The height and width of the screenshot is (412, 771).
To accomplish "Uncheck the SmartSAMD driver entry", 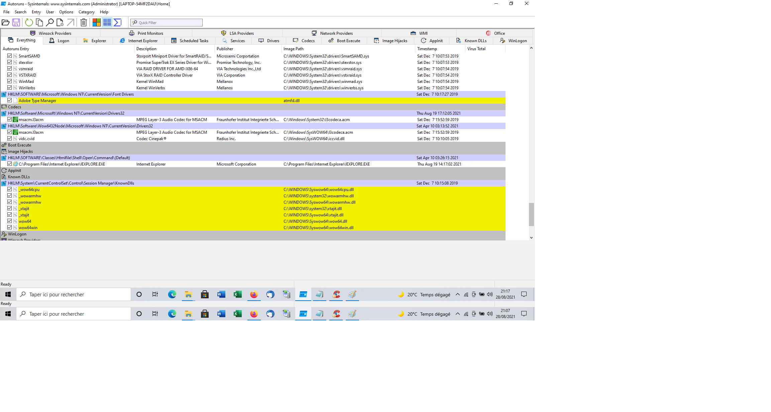I will (x=10, y=56).
